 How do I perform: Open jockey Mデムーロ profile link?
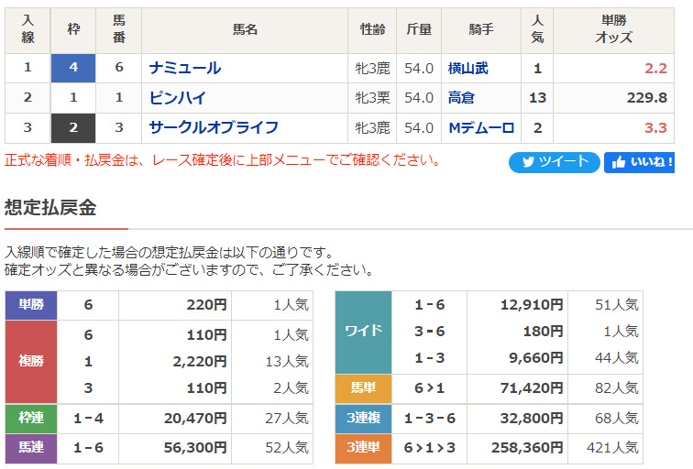click(481, 127)
